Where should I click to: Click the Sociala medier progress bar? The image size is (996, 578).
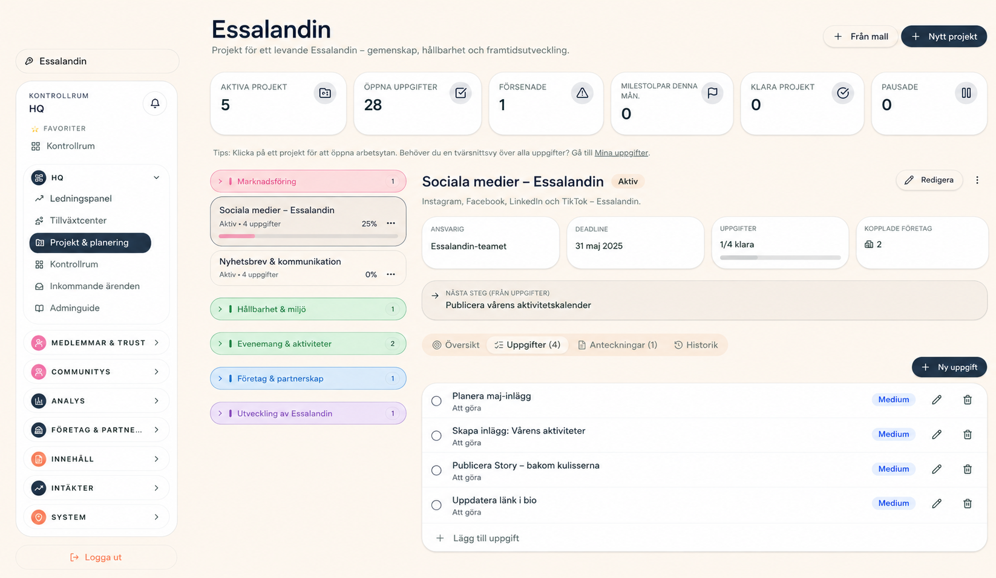[x=308, y=236]
